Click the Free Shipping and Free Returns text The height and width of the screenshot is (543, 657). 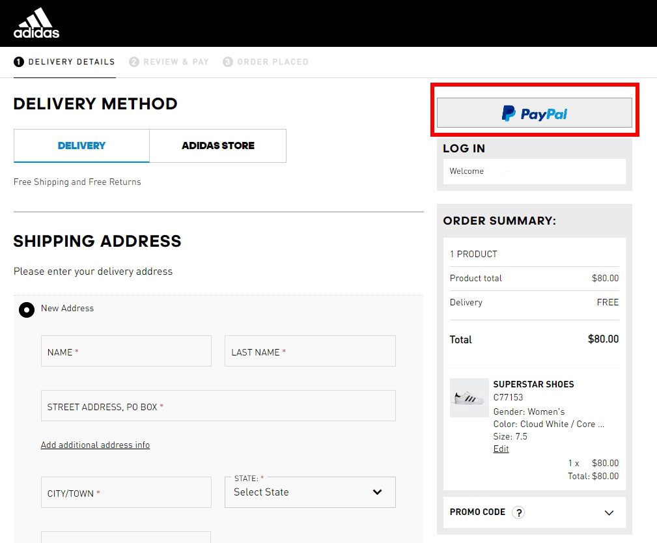coord(77,182)
